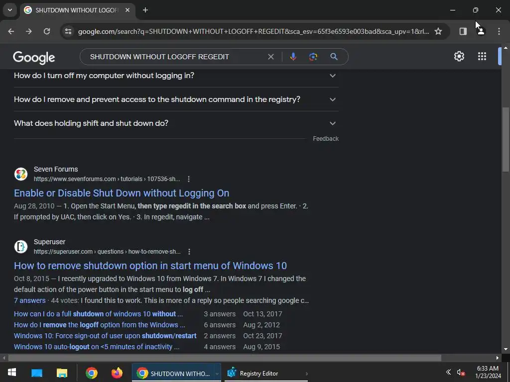Launch Chrome from pinned taskbar icon
The image size is (510, 382).
(92, 373)
